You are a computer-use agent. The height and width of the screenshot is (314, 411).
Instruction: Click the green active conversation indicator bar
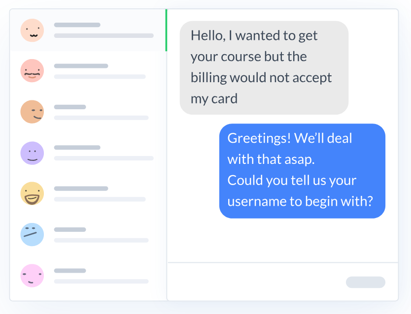pyautogui.click(x=167, y=31)
